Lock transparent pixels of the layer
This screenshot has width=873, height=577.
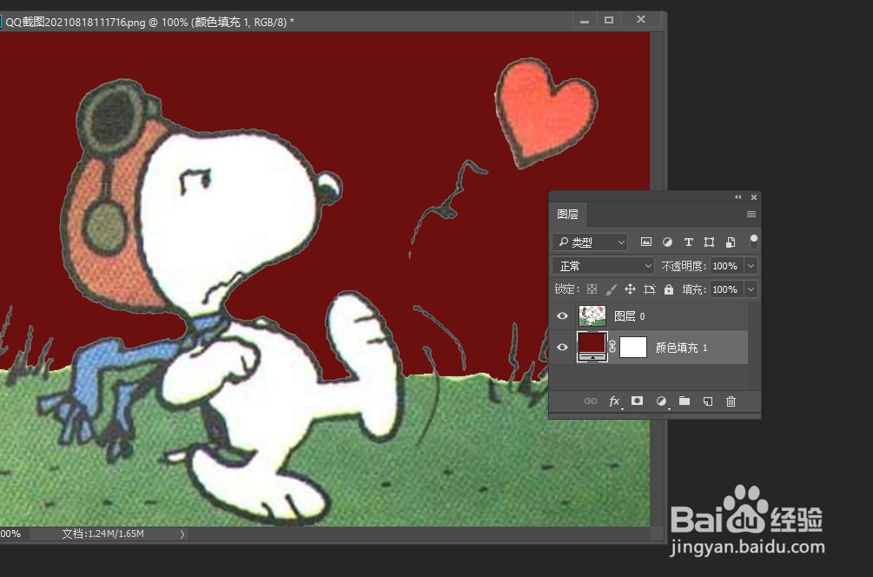pos(592,289)
